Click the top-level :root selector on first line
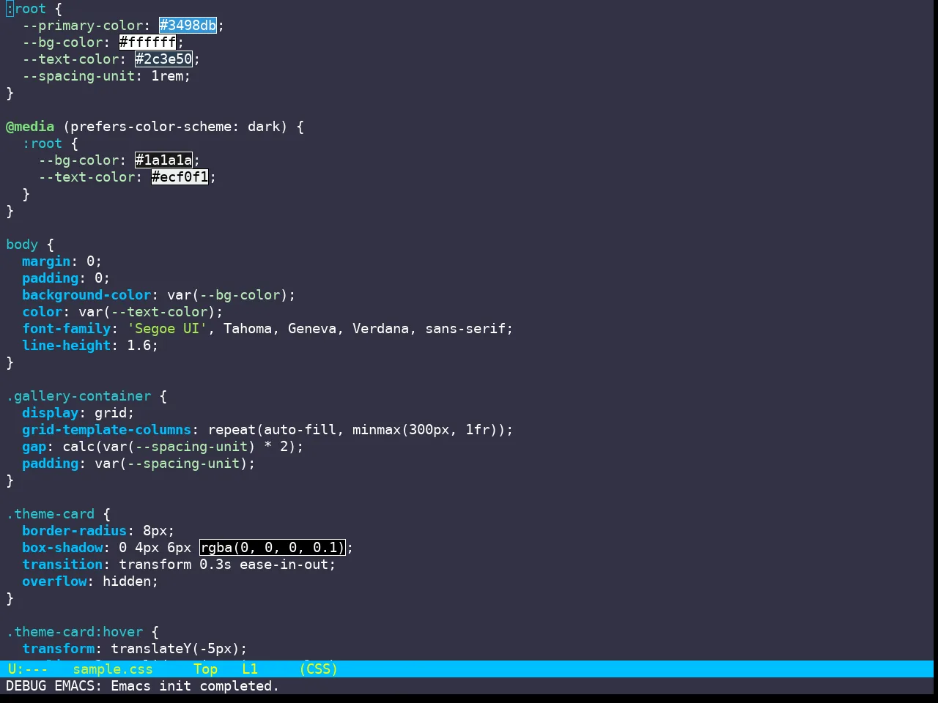Image resolution: width=938 pixels, height=703 pixels. point(26,9)
